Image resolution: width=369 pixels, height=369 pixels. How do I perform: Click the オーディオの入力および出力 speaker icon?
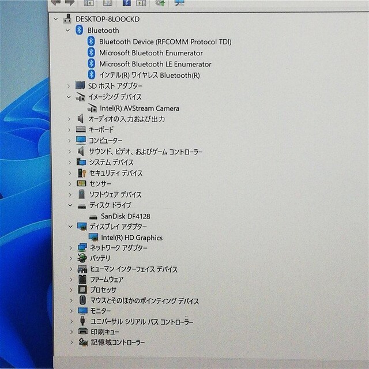[x=81, y=119]
